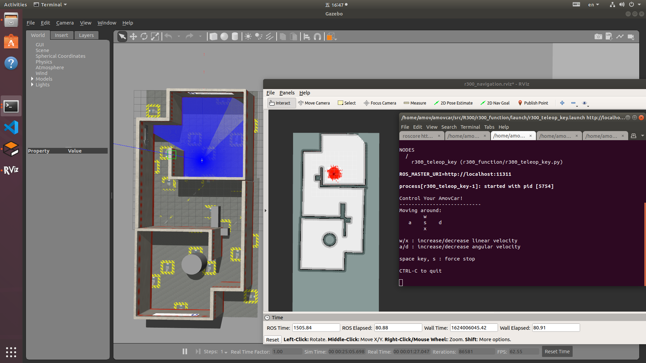Select the Scale mode tool in Gazebo
The image size is (646, 363).
(155, 36)
